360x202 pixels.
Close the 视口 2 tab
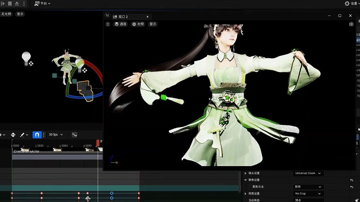click(x=148, y=17)
